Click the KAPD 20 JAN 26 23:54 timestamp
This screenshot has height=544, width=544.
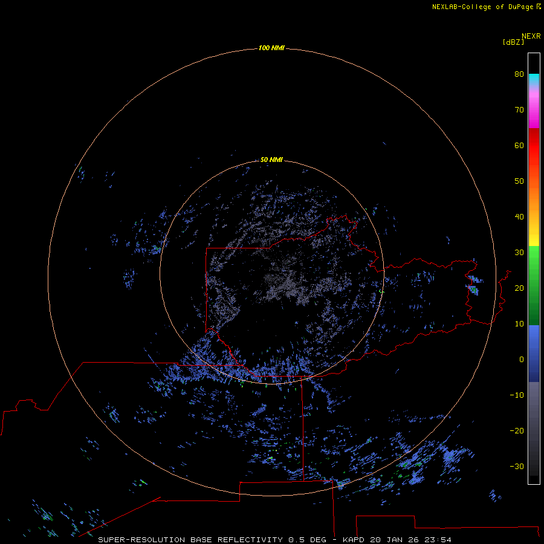coord(397,540)
